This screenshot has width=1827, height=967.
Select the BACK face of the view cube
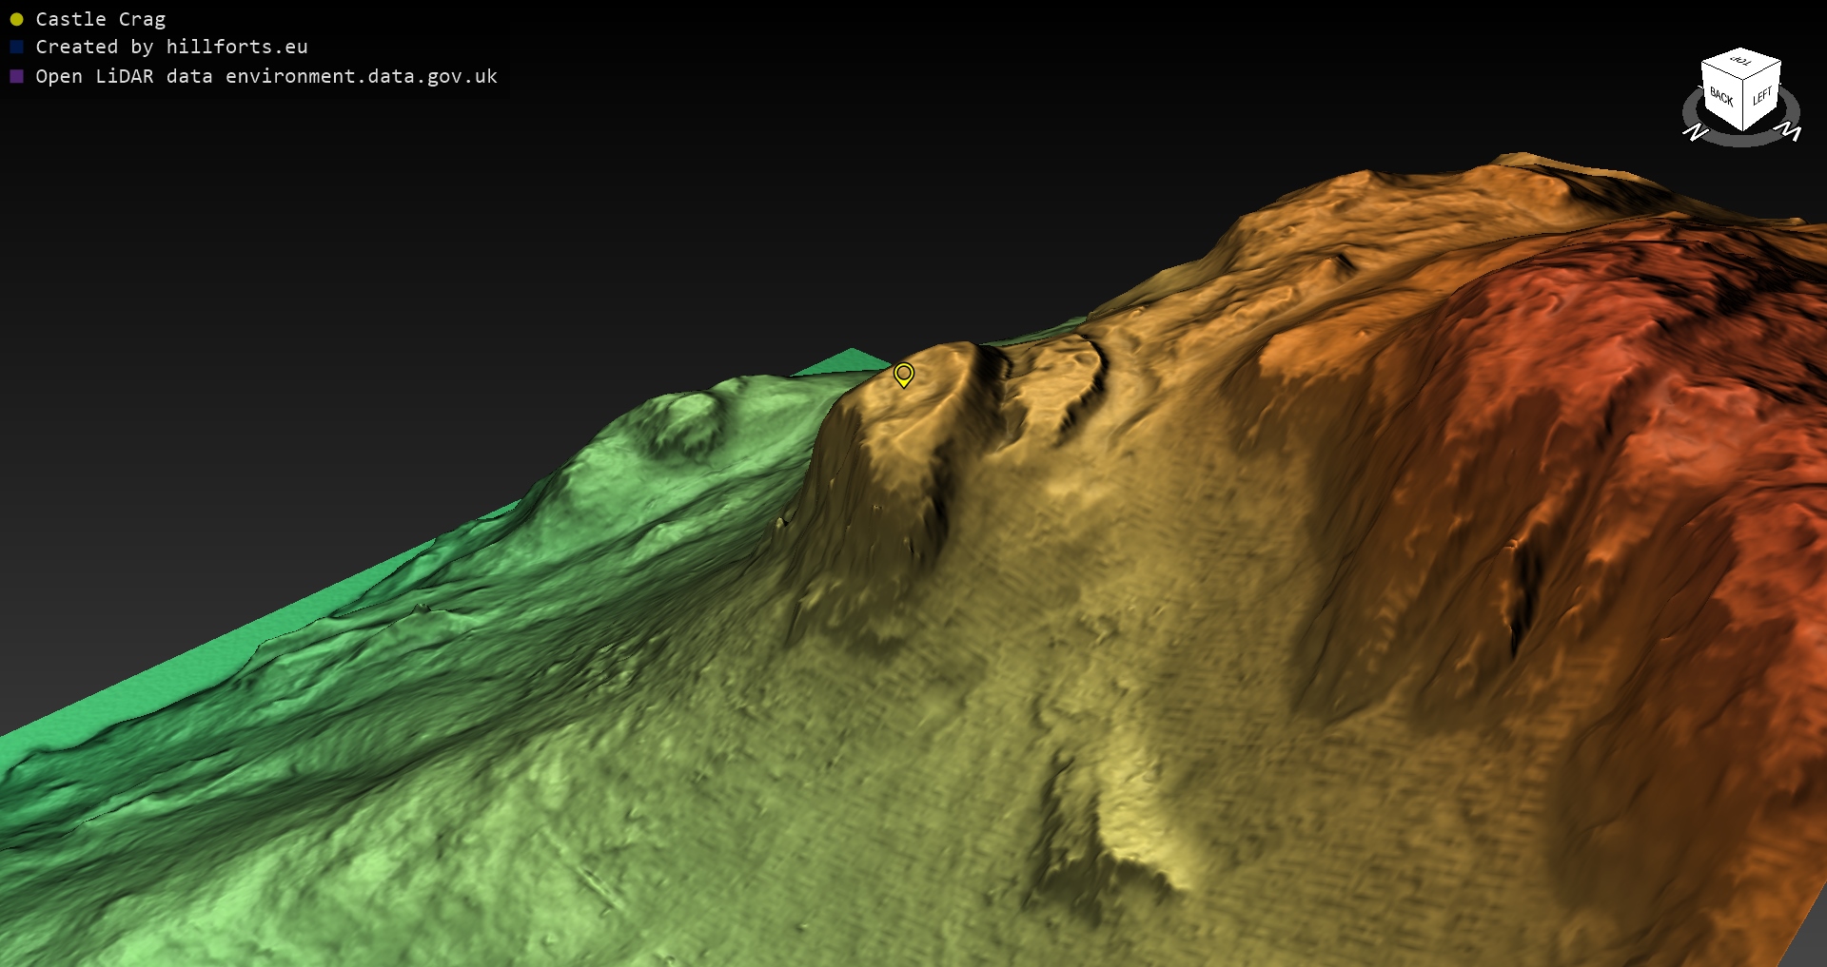click(1720, 96)
